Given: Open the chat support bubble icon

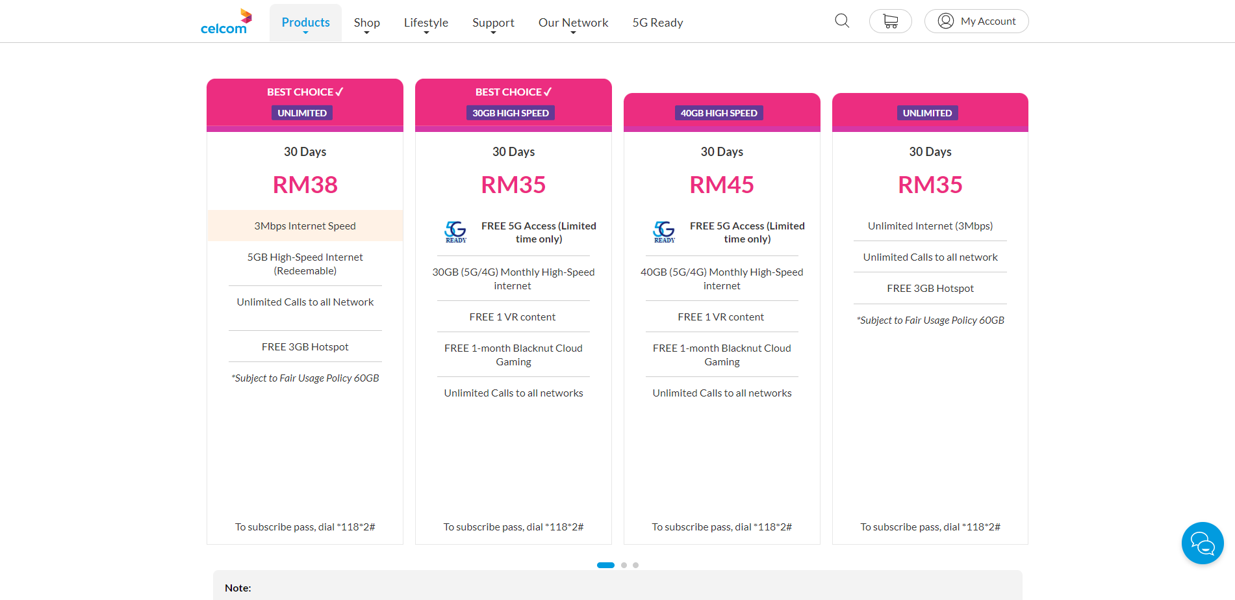Looking at the screenshot, I should coord(1202,543).
